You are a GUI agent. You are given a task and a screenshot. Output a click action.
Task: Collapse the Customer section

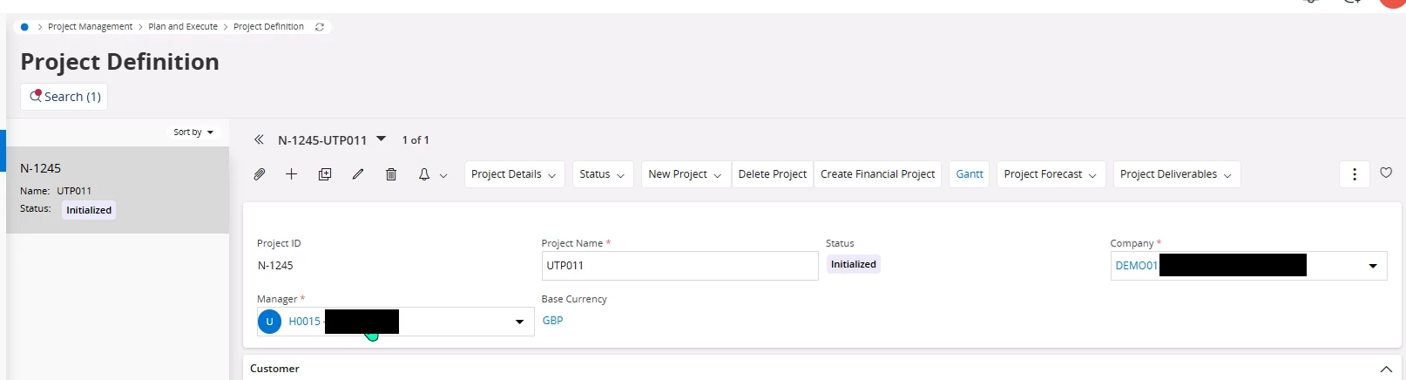(1386, 370)
